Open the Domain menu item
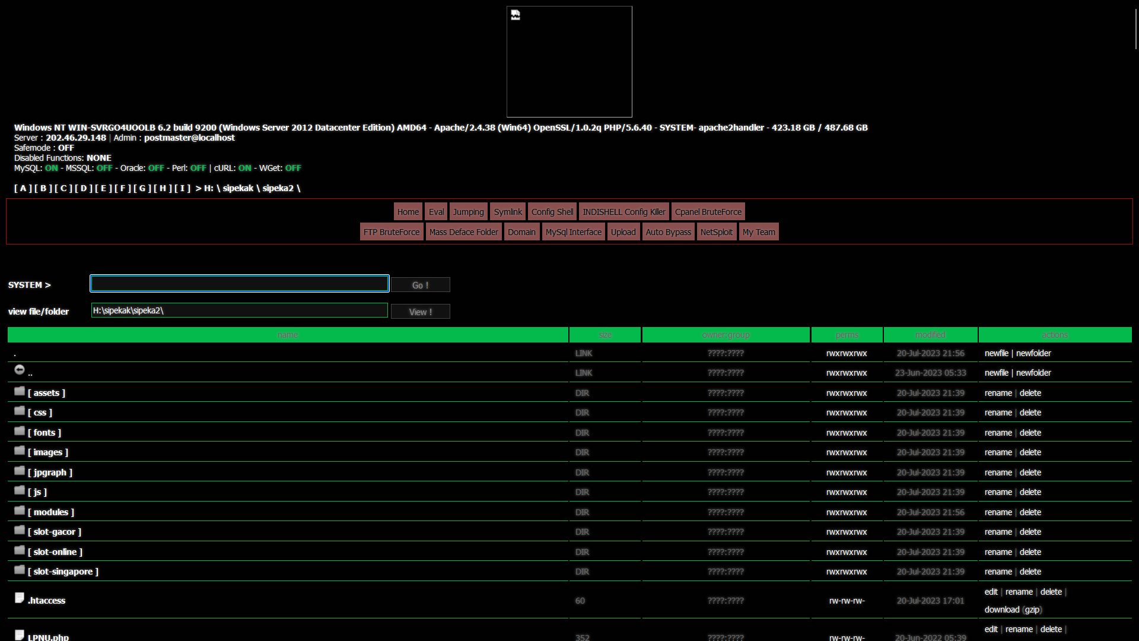The height and width of the screenshot is (641, 1139). point(522,232)
